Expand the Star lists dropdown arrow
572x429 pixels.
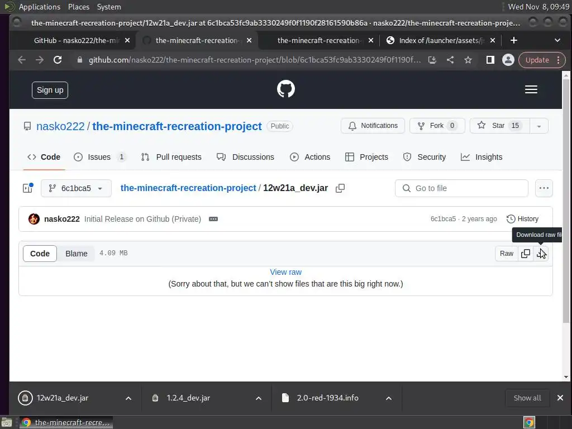coord(539,126)
